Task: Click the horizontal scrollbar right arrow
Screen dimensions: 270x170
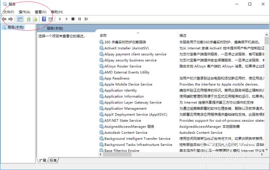Action: pyautogui.click(x=262, y=154)
